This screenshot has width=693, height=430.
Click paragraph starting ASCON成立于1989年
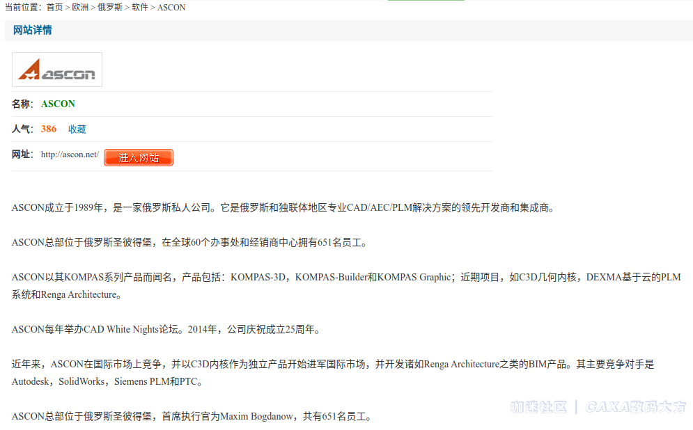click(x=283, y=207)
